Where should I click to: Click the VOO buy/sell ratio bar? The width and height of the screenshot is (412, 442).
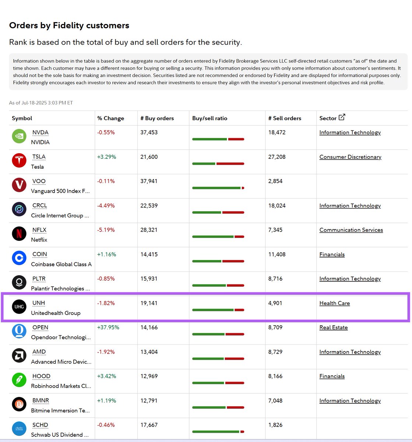(x=218, y=188)
